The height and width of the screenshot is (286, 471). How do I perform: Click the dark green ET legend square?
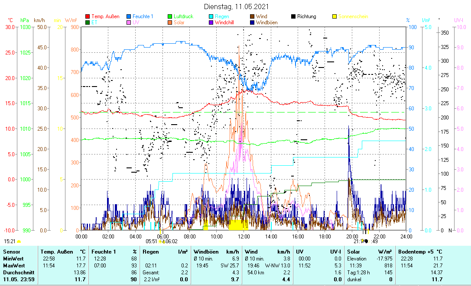(x=88, y=22)
